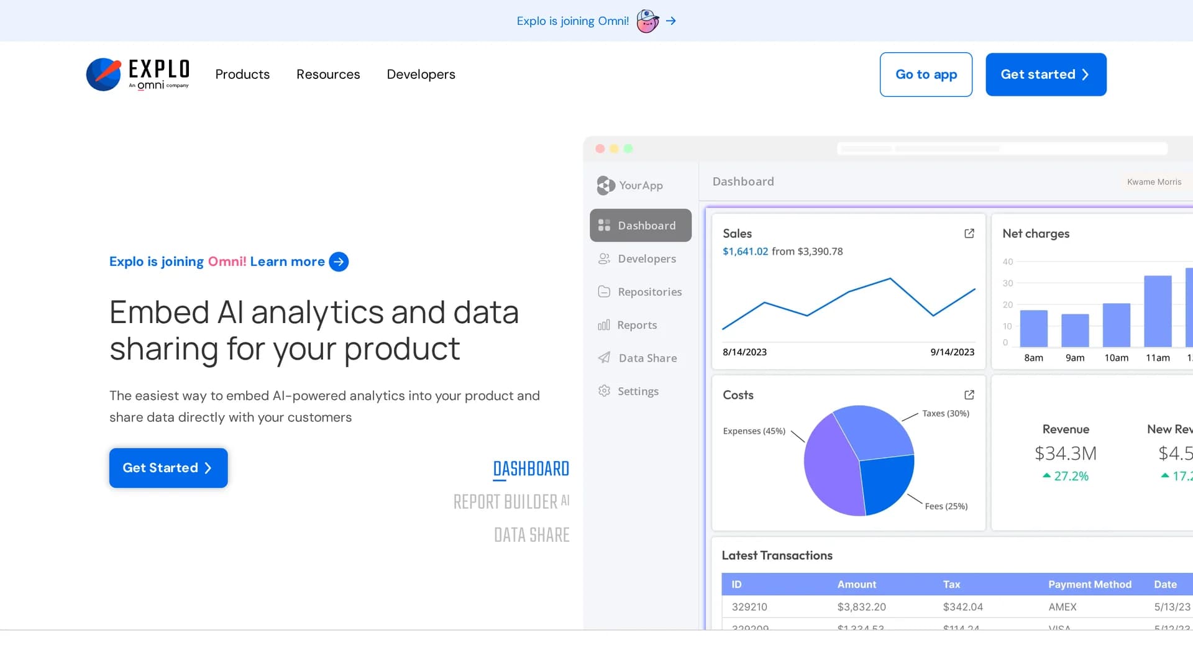Click the Amount column header
Screen dimensions: 1193x671
point(856,585)
